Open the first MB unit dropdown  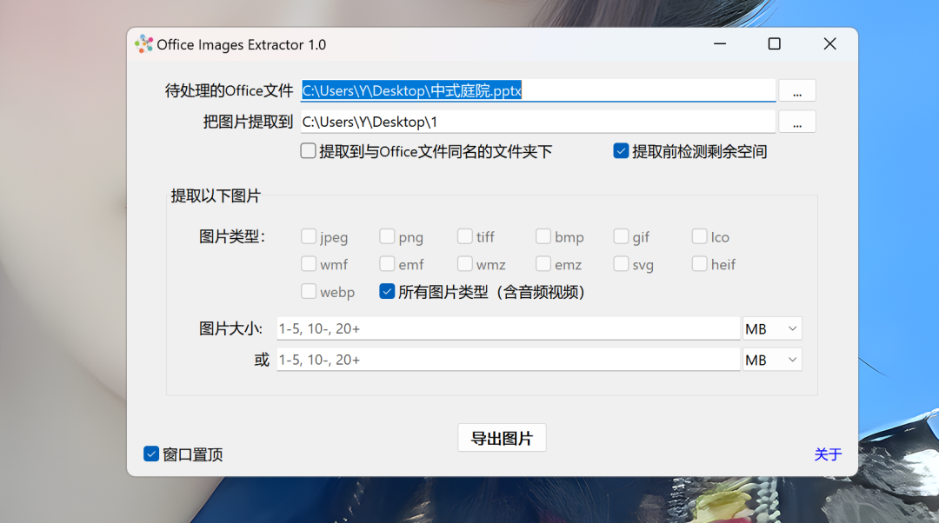click(x=772, y=328)
